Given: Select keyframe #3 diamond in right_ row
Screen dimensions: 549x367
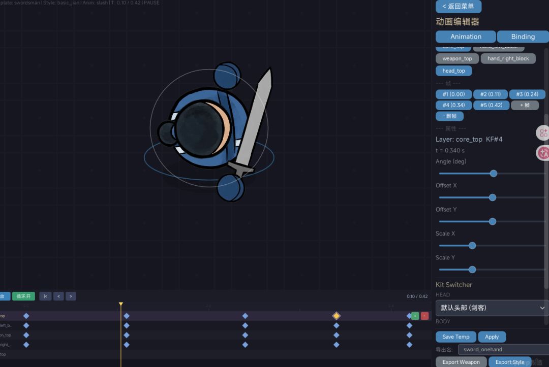Looking at the screenshot, I should (x=245, y=345).
